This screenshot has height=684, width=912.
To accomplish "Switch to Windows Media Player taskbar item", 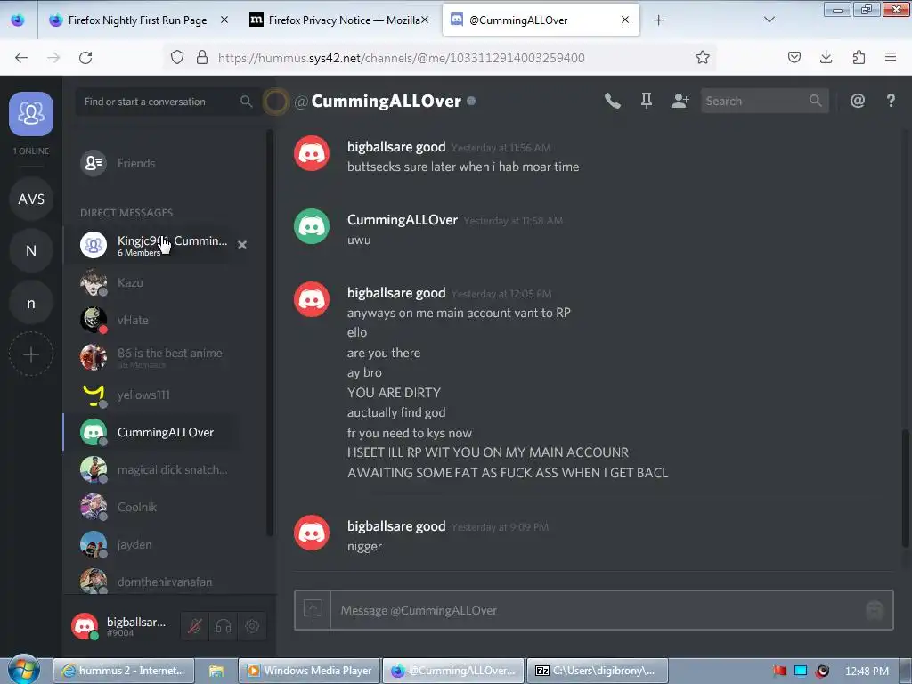I will 309,671.
